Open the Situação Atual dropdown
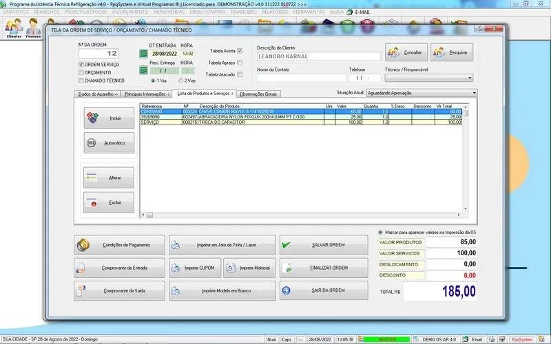 click(x=474, y=92)
